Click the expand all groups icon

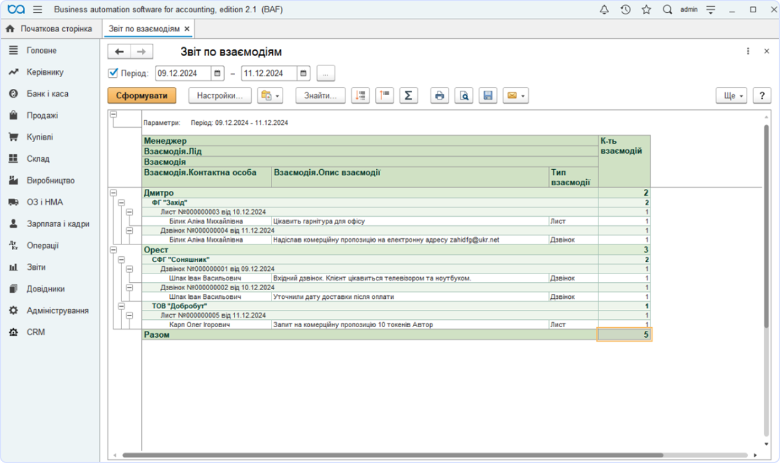tap(360, 96)
